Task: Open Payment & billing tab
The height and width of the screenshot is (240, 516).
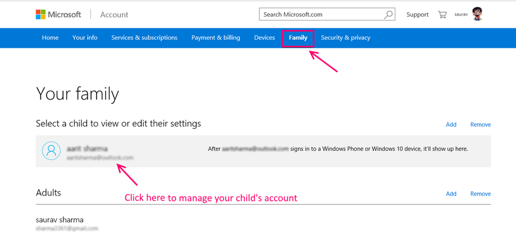Action: [x=216, y=38]
